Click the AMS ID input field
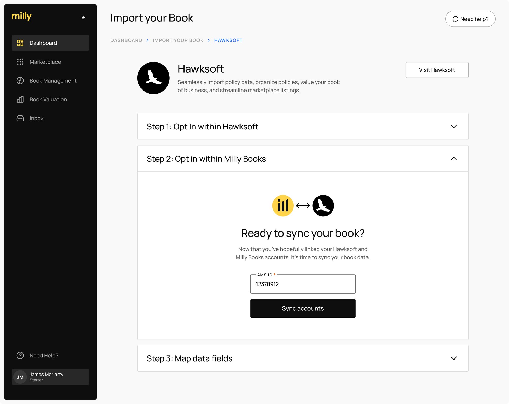509x404 pixels. (x=303, y=284)
